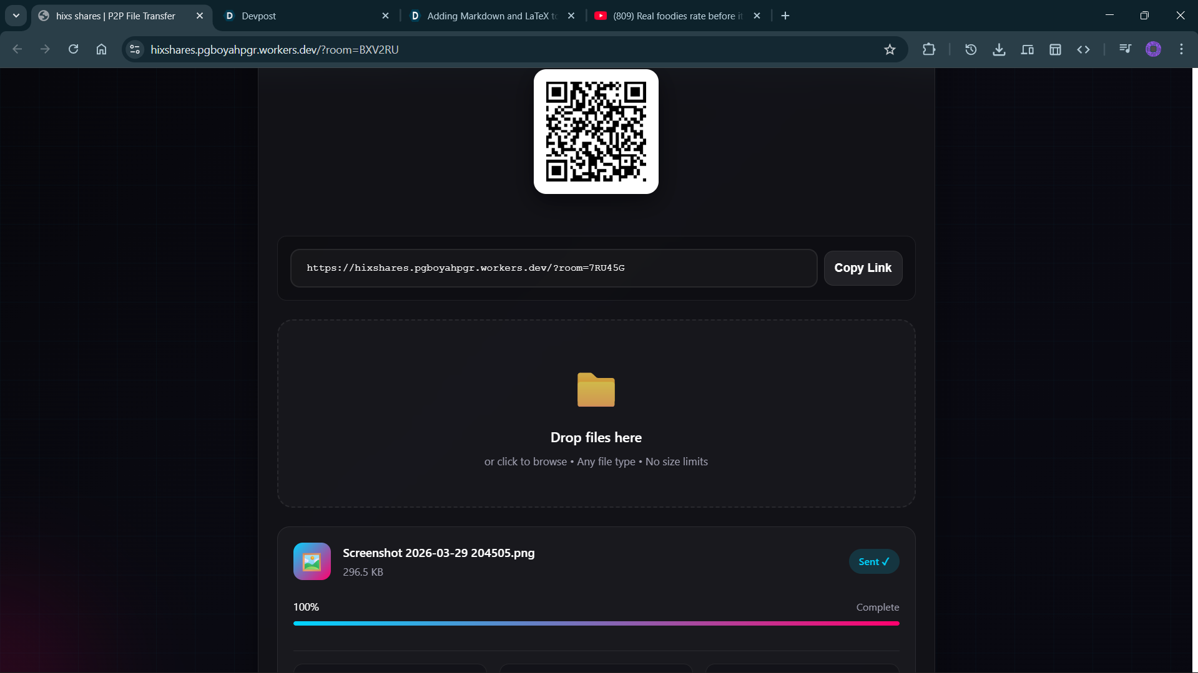
Task: View site information icon in address bar
Action: tap(135, 49)
